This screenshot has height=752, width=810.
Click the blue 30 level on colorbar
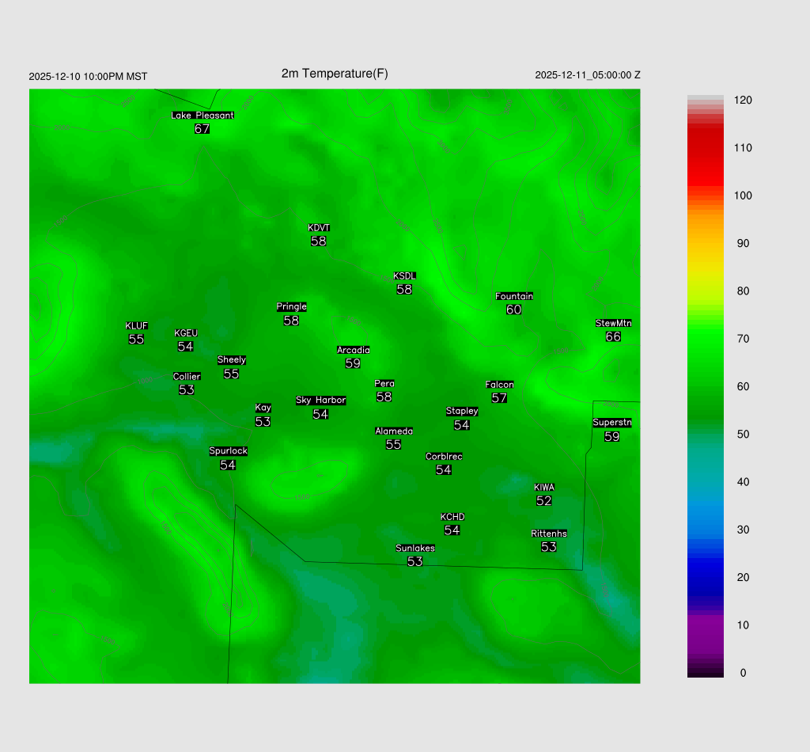click(x=705, y=530)
